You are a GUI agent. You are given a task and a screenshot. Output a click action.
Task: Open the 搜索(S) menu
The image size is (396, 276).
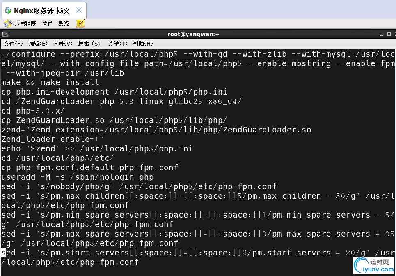click(89, 44)
